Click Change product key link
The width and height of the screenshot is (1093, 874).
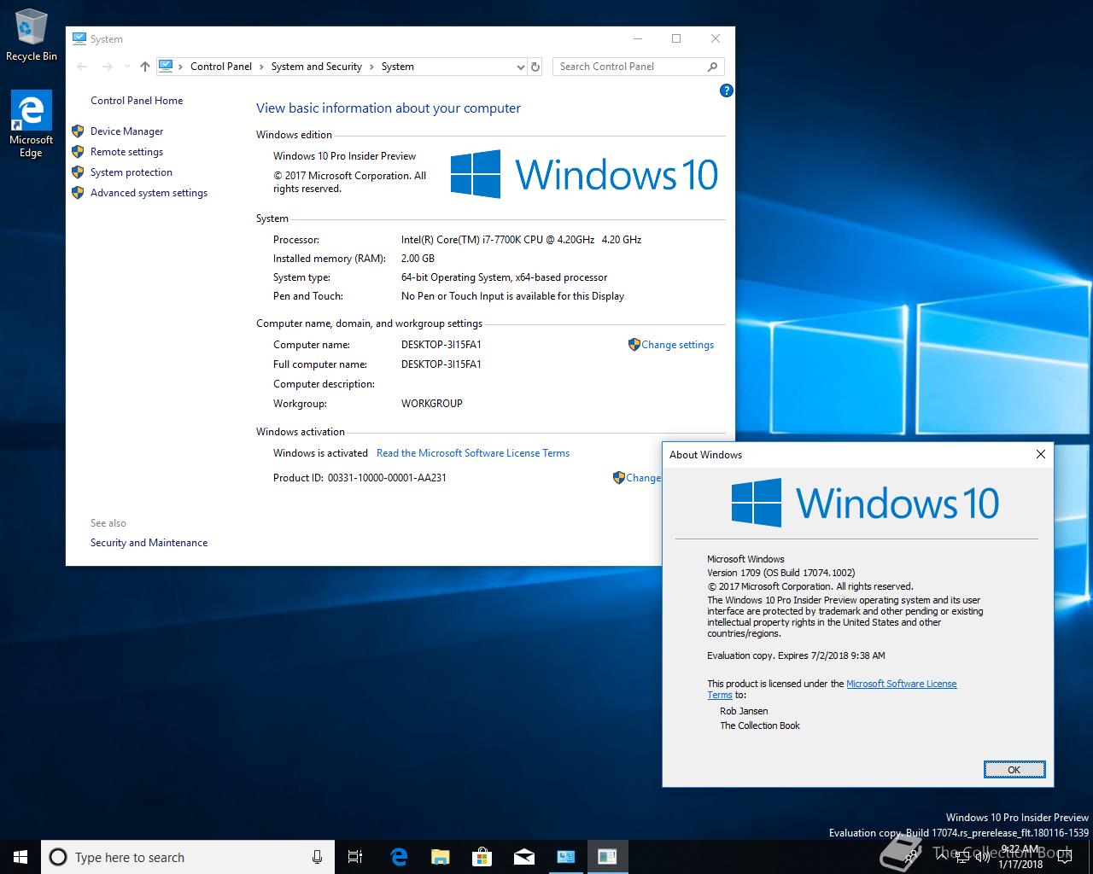click(x=643, y=478)
